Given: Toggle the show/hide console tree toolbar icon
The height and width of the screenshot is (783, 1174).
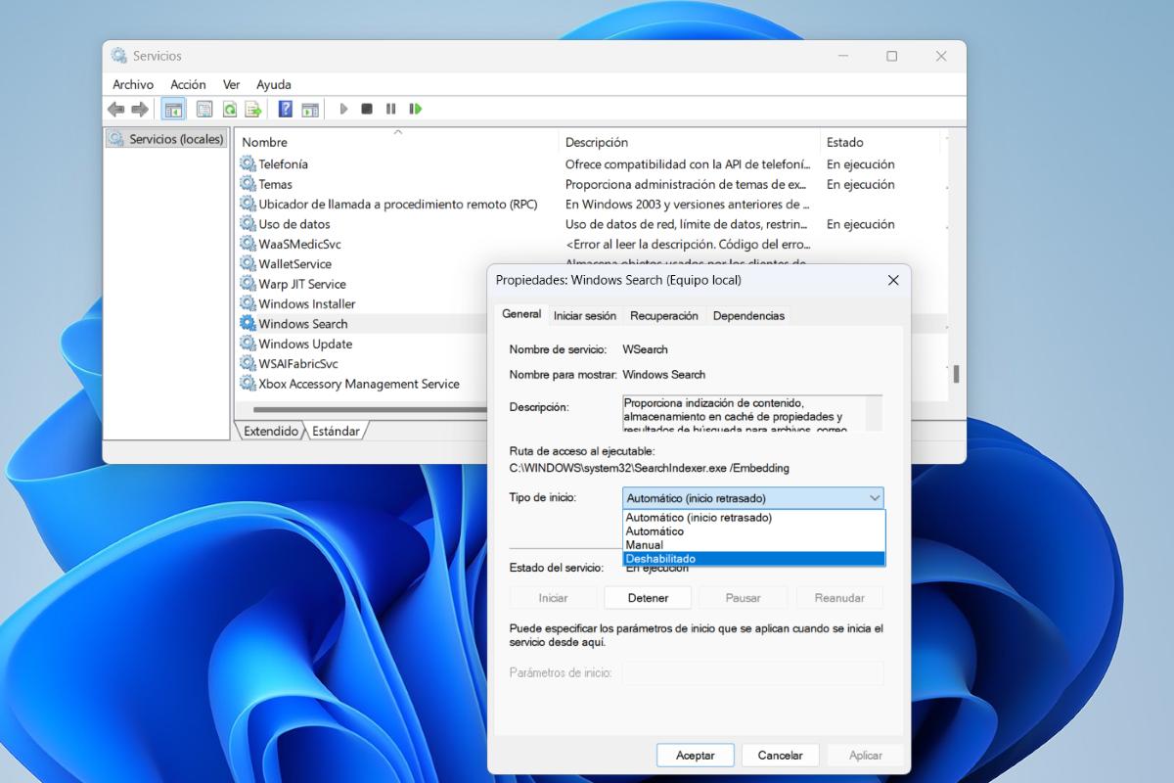Looking at the screenshot, I should click(x=173, y=109).
